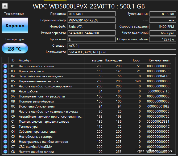
Task: Click status orb for attribute C0 row
Action: (x=5, y=116)
